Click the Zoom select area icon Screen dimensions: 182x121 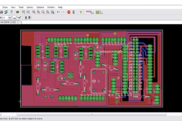(x=52, y=12)
